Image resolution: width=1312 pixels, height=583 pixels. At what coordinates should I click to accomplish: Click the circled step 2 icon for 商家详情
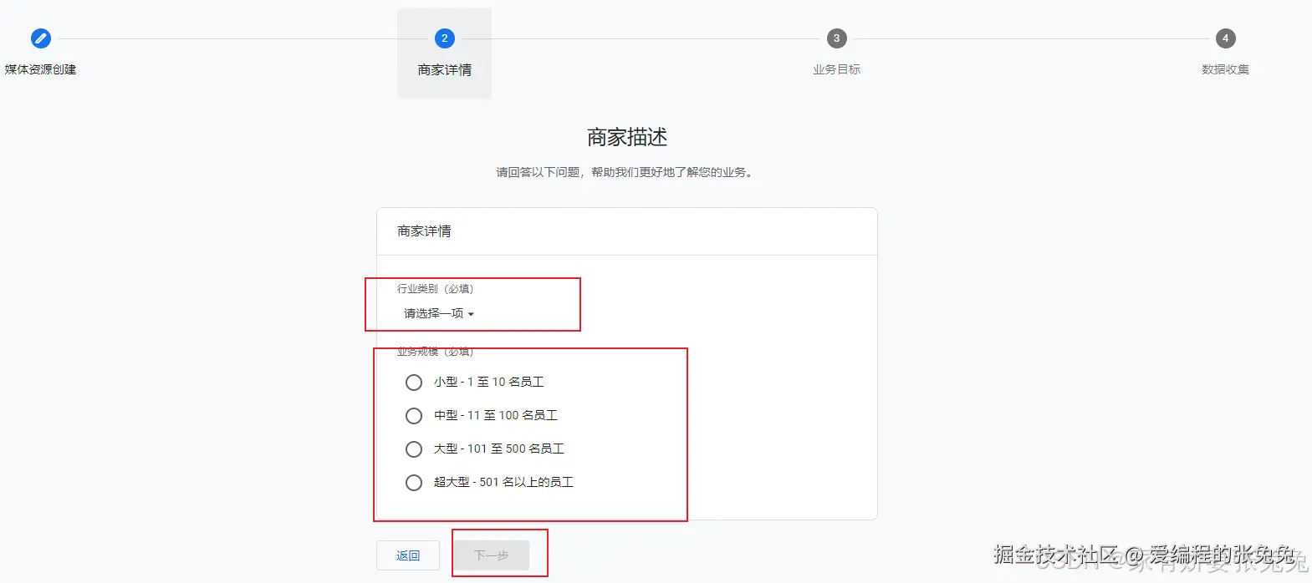[x=444, y=38]
